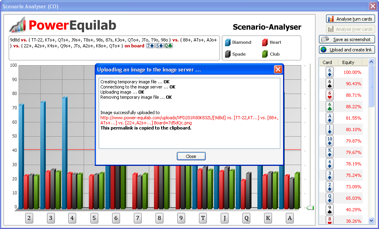Click the Q rank label under the chart
Viewport: 379px width, 229px height.
point(246,218)
